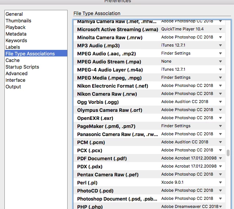Image resolution: width=234 pixels, height=209 pixels.
Task: Open dropdown for MPEG Media (.mpeg, .mpg)
Action: pyautogui.click(x=220, y=77)
